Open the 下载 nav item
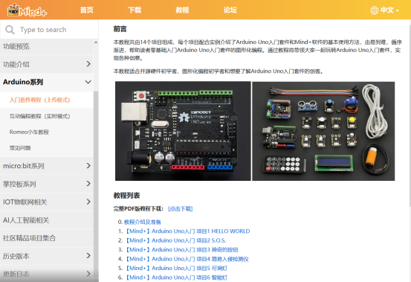 pos(135,10)
